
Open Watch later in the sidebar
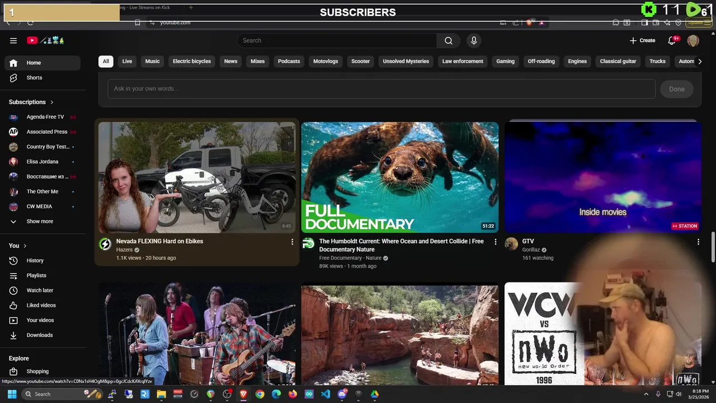43,290
